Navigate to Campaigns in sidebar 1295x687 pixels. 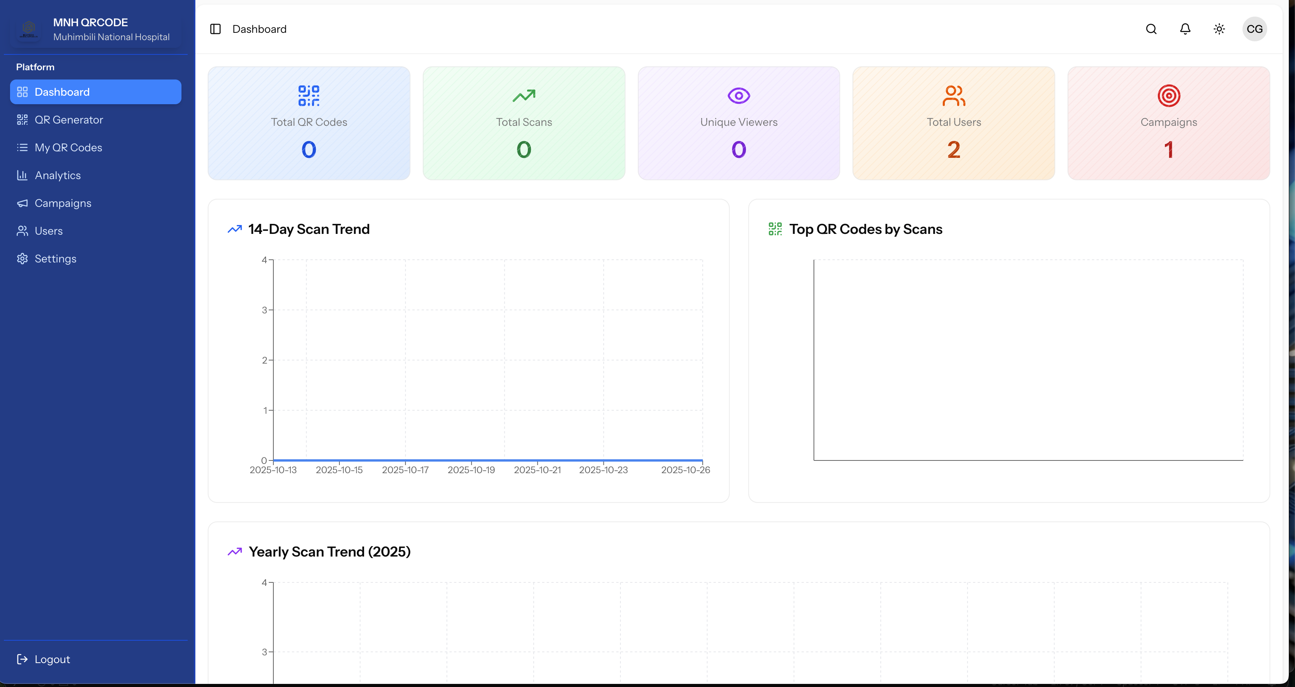tap(63, 203)
